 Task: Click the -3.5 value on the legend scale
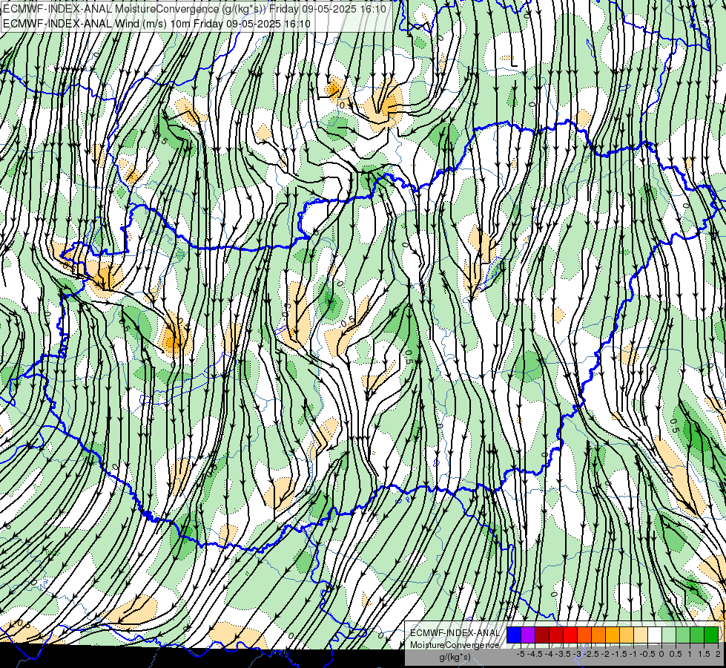point(563,654)
